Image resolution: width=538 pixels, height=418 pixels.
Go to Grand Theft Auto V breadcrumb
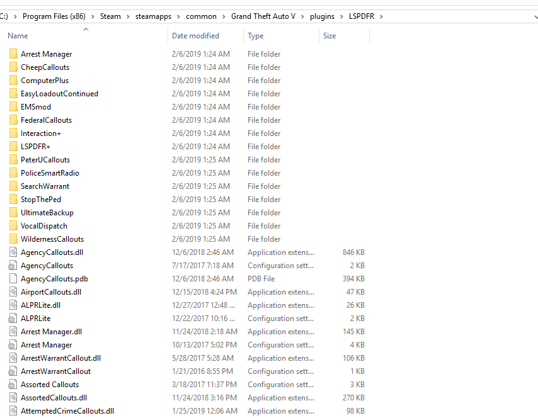(263, 16)
